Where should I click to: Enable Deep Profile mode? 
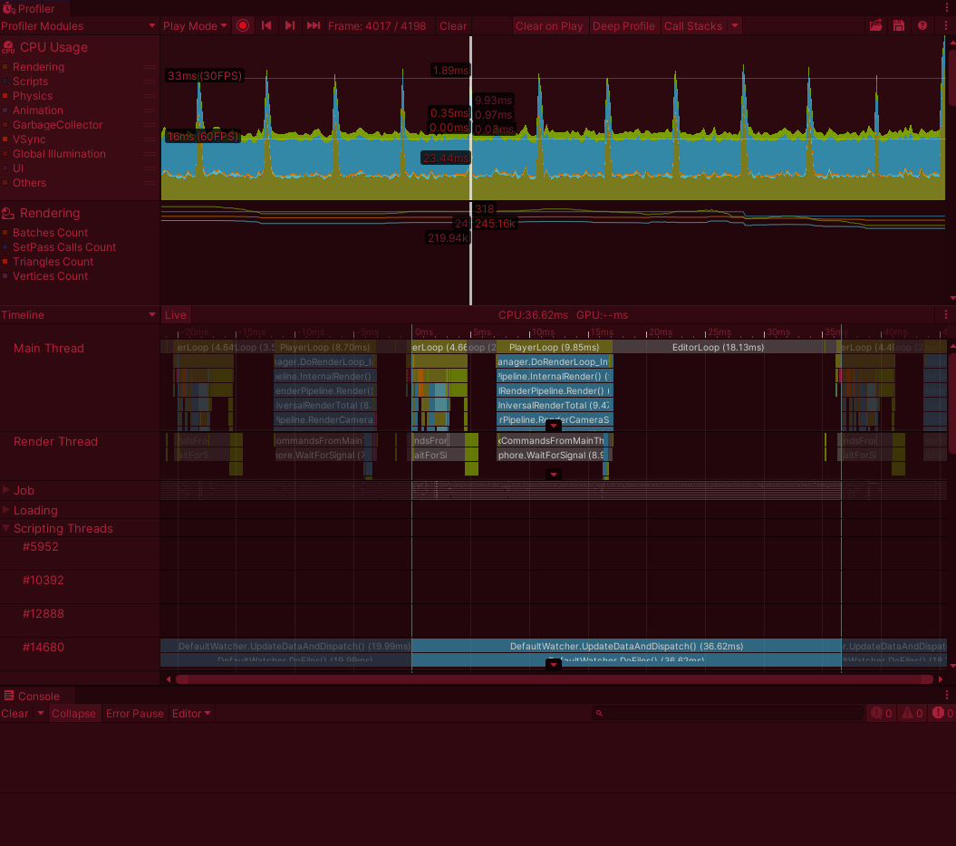click(x=623, y=25)
